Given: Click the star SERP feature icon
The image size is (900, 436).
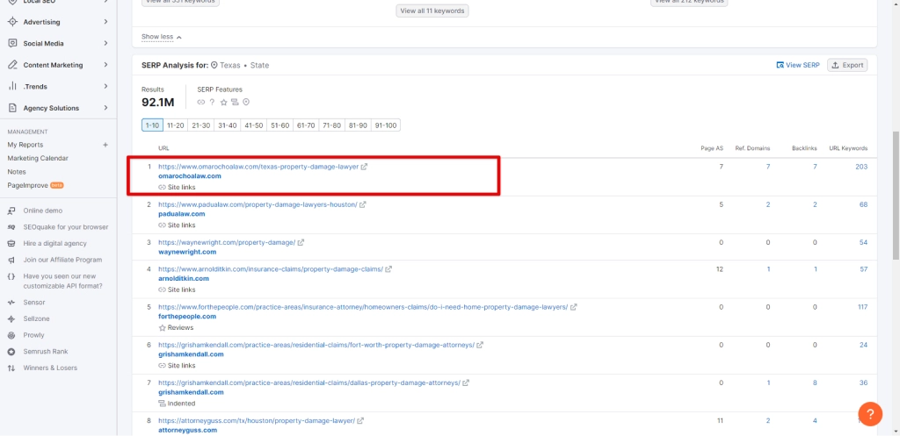Looking at the screenshot, I should [224, 103].
